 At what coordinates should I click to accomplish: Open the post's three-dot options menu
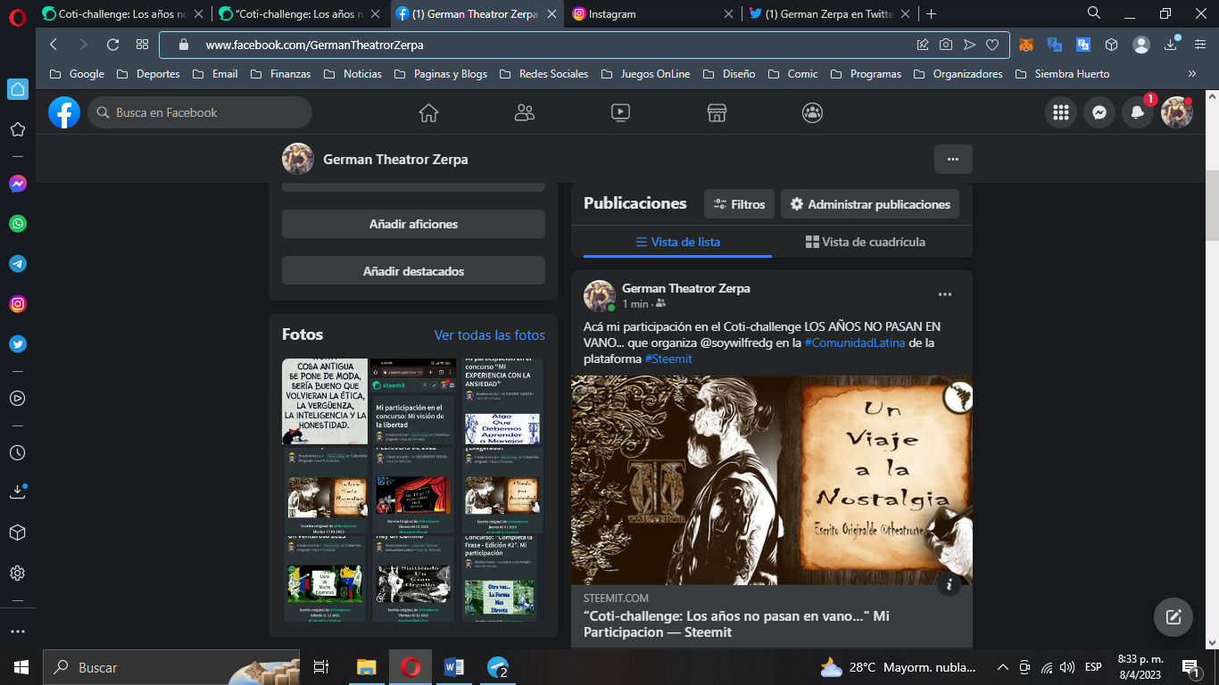[x=945, y=294]
